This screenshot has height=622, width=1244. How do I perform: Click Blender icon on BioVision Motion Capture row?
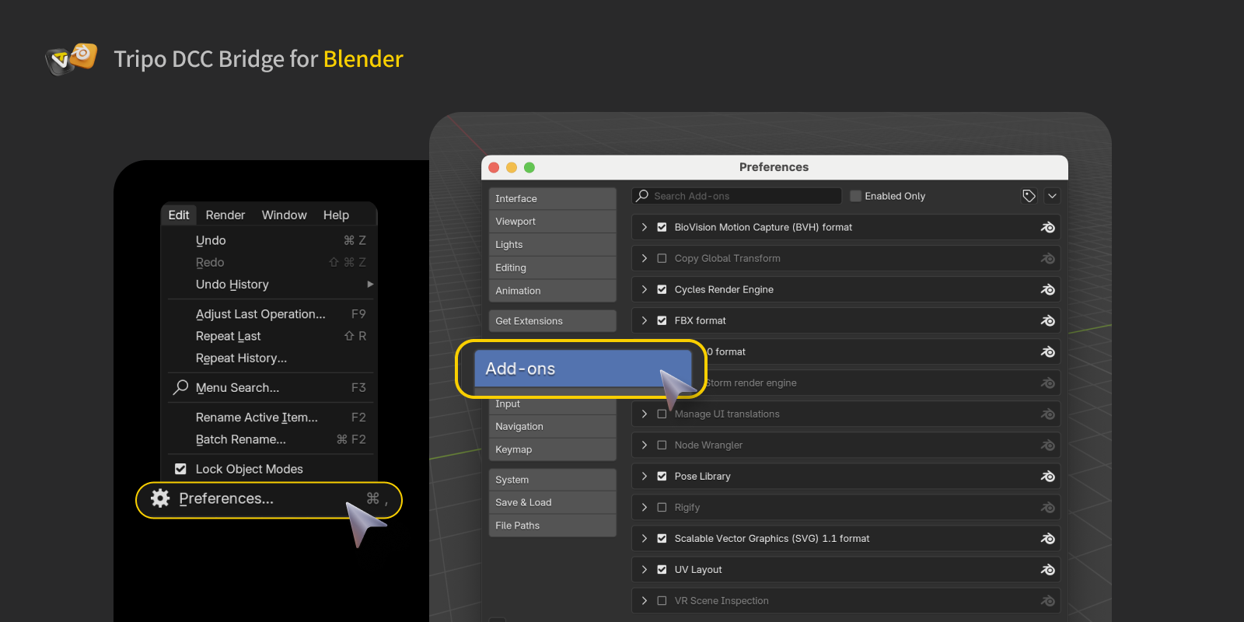point(1047,227)
